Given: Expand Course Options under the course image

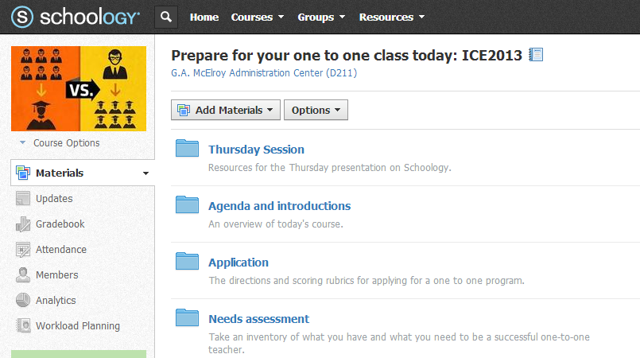Looking at the screenshot, I should [60, 143].
